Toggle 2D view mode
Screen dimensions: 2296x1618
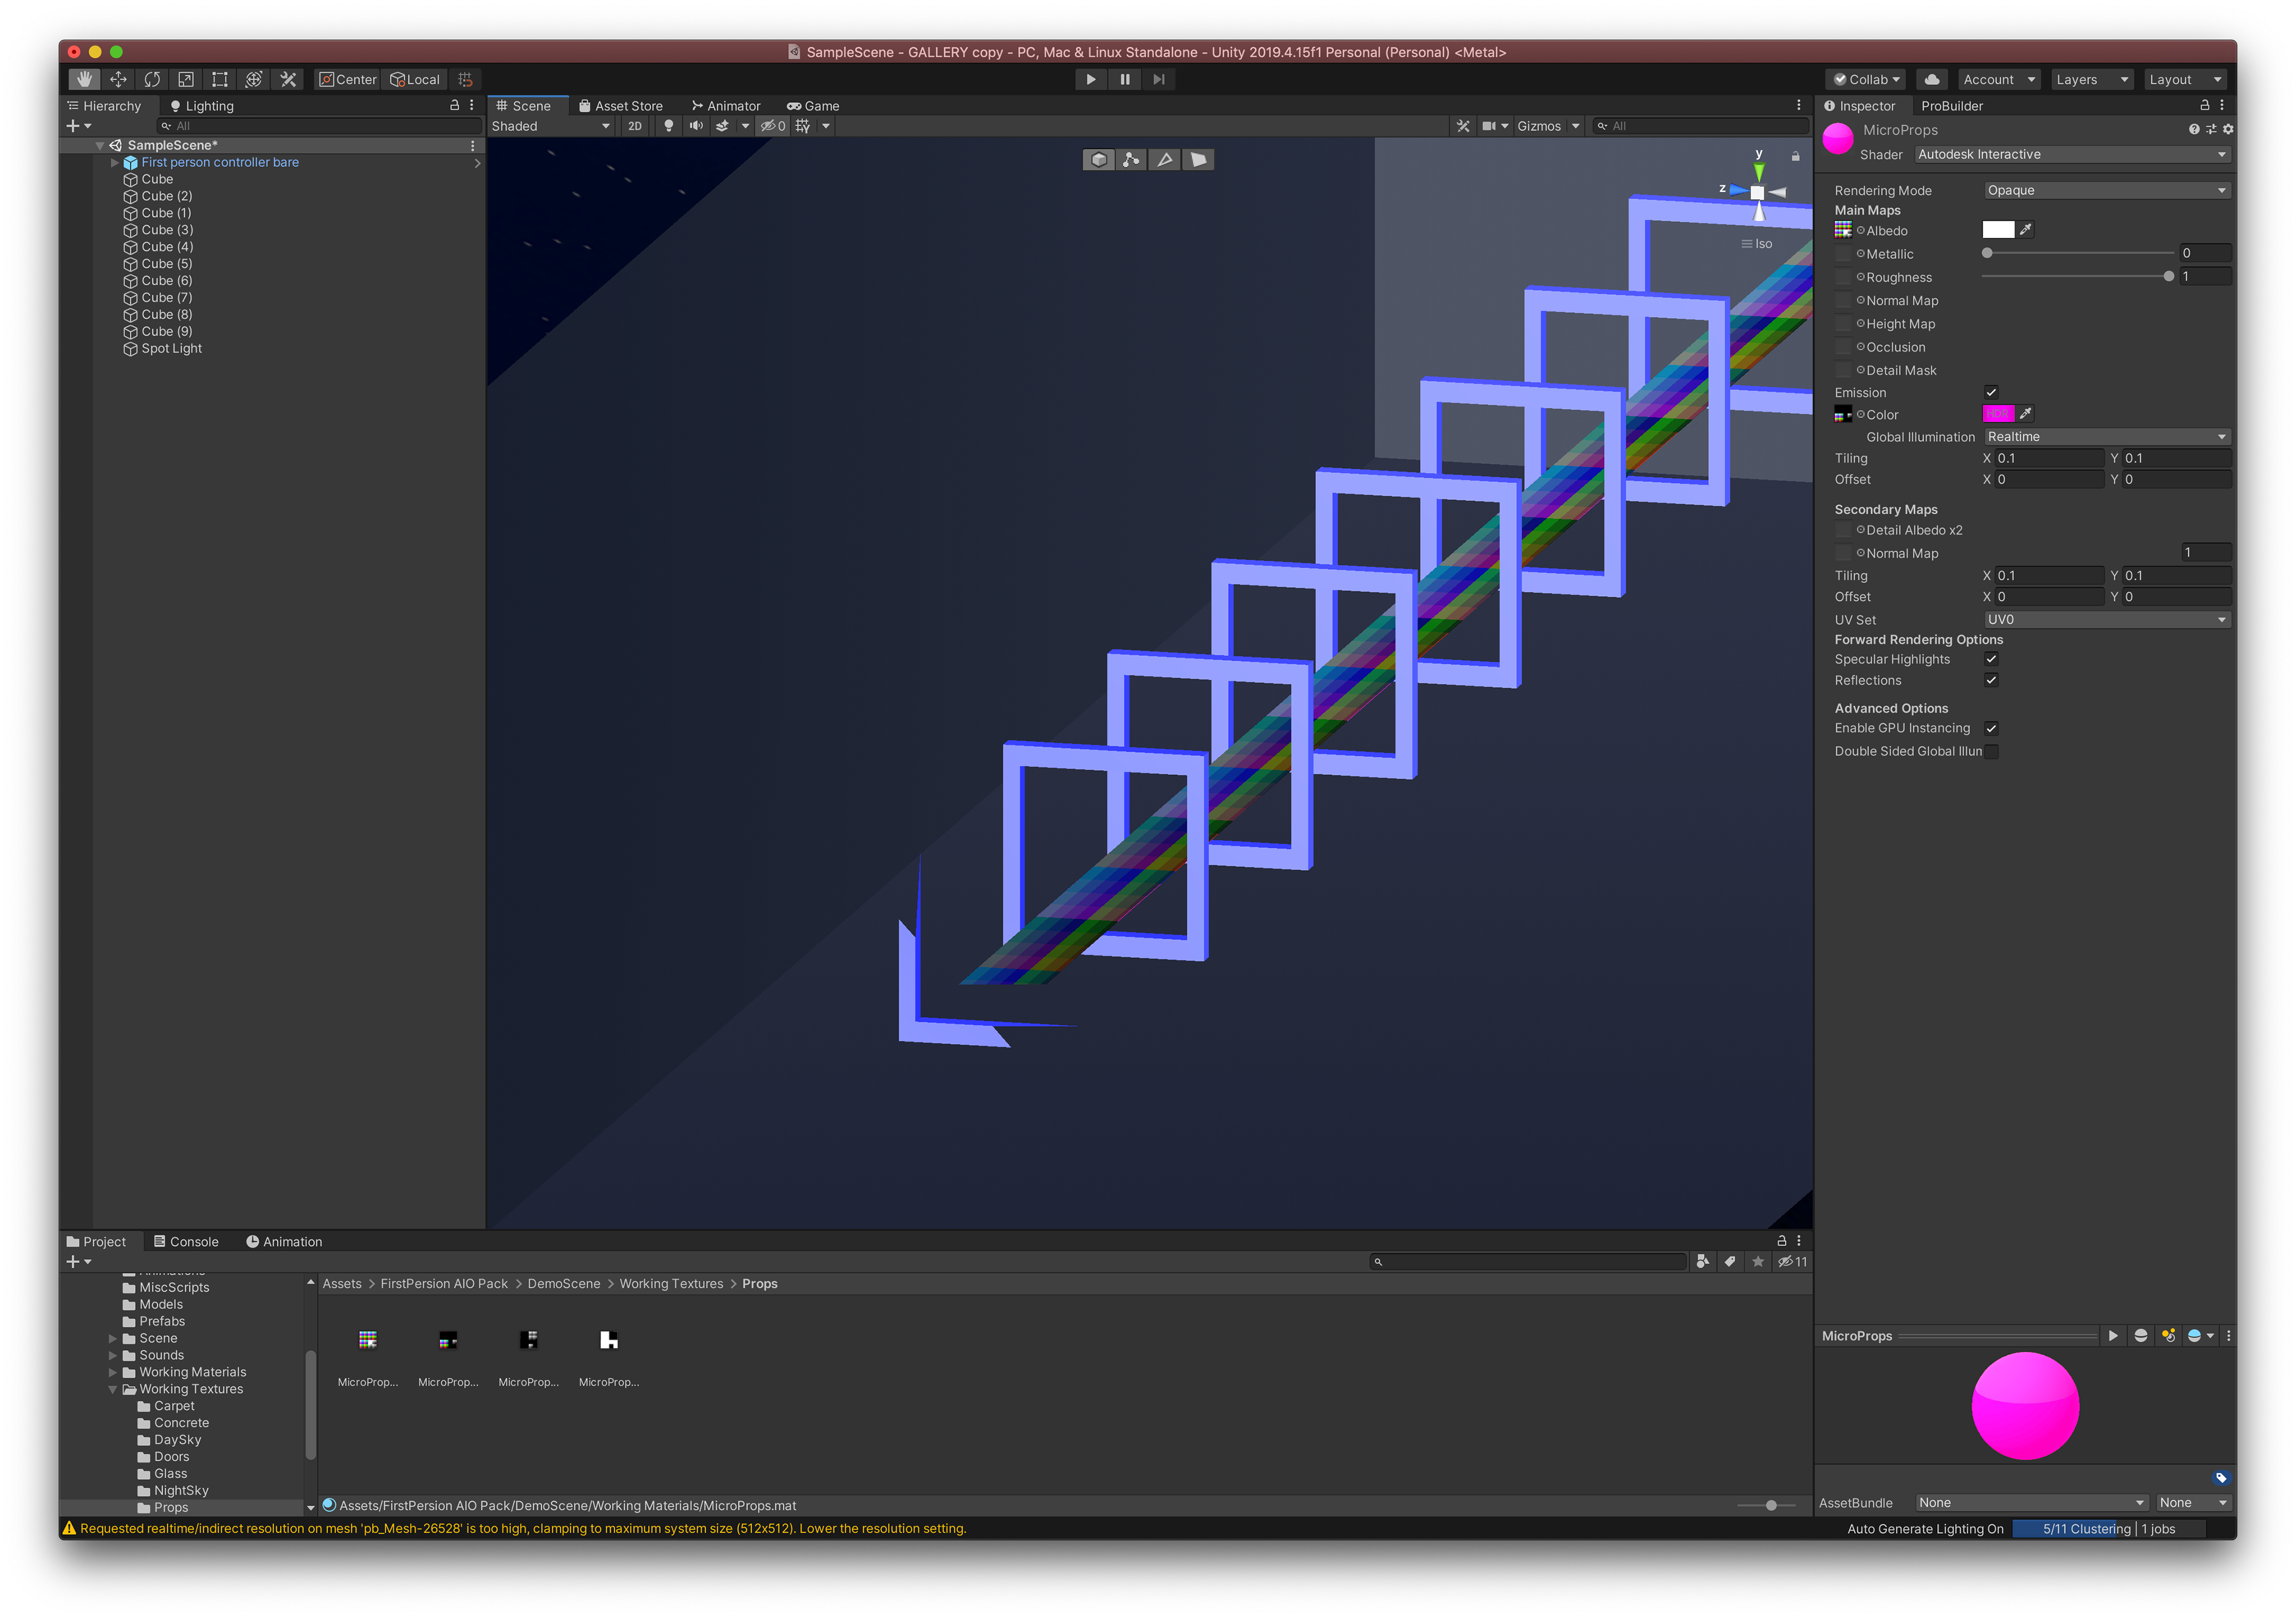[x=635, y=126]
